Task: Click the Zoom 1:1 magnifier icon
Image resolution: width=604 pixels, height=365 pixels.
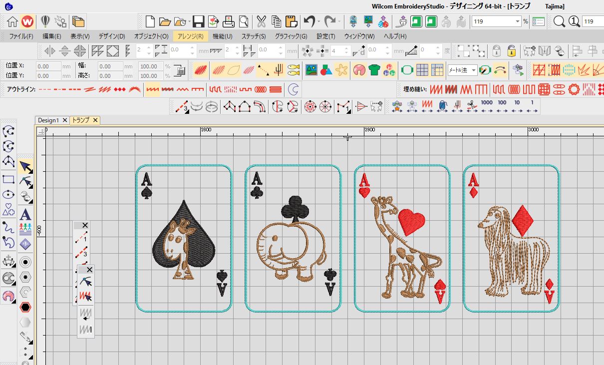Action: [574, 21]
